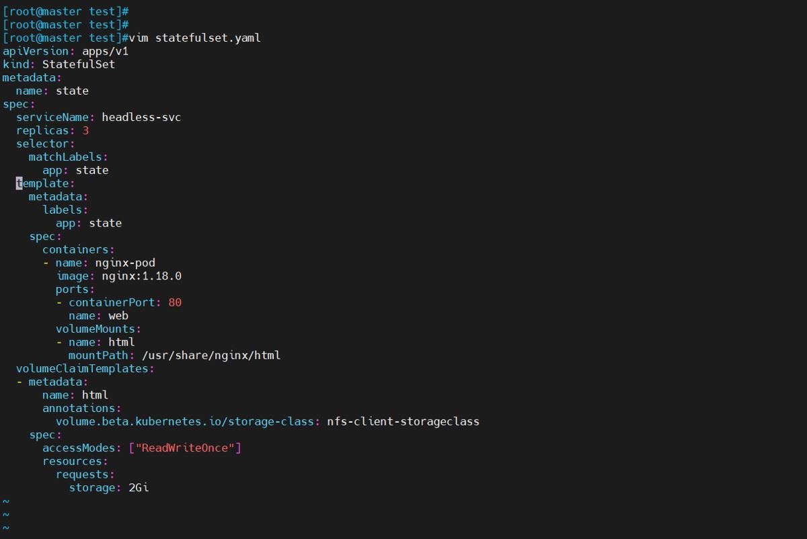Screen dimensions: 807x539
Task: Click the 'matchLabels' key
Action: click(x=65, y=157)
